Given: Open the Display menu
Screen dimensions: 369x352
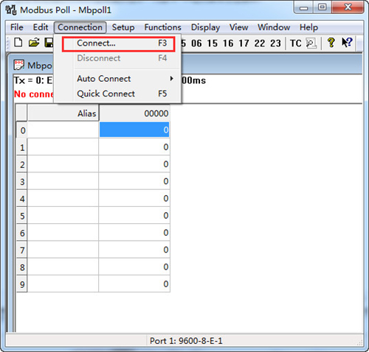Looking at the screenshot, I should tap(205, 27).
